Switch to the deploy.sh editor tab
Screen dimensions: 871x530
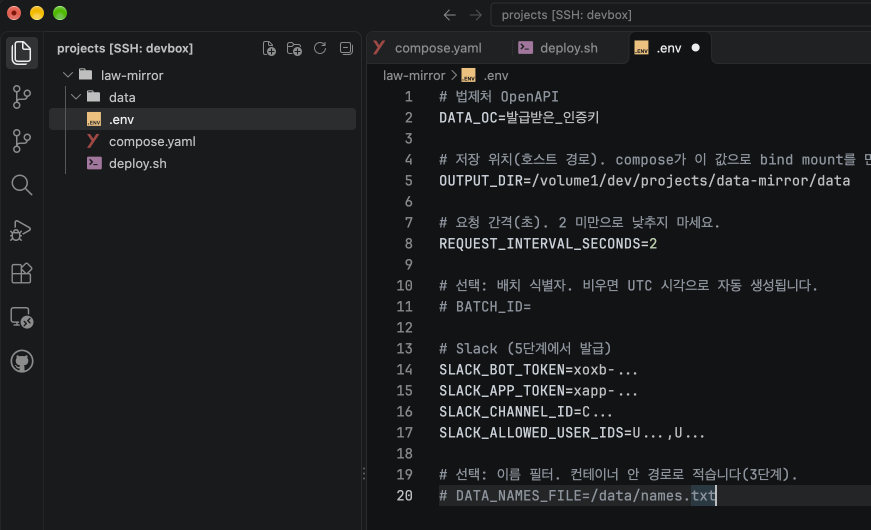click(x=569, y=48)
